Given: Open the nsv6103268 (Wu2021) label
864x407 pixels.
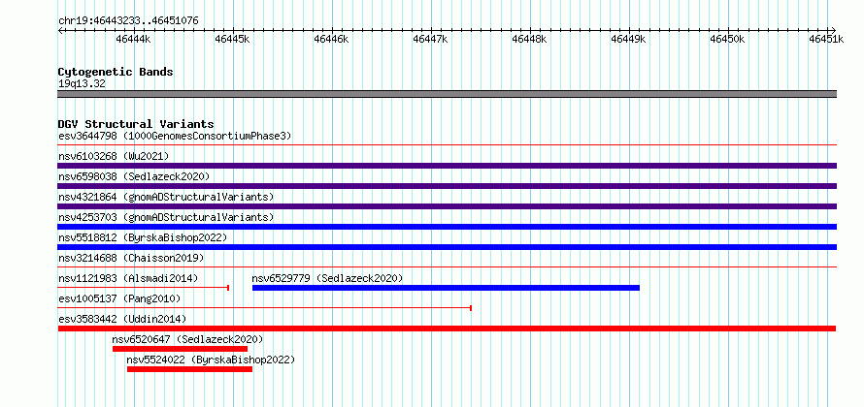Looking at the screenshot, I should pos(114,156).
